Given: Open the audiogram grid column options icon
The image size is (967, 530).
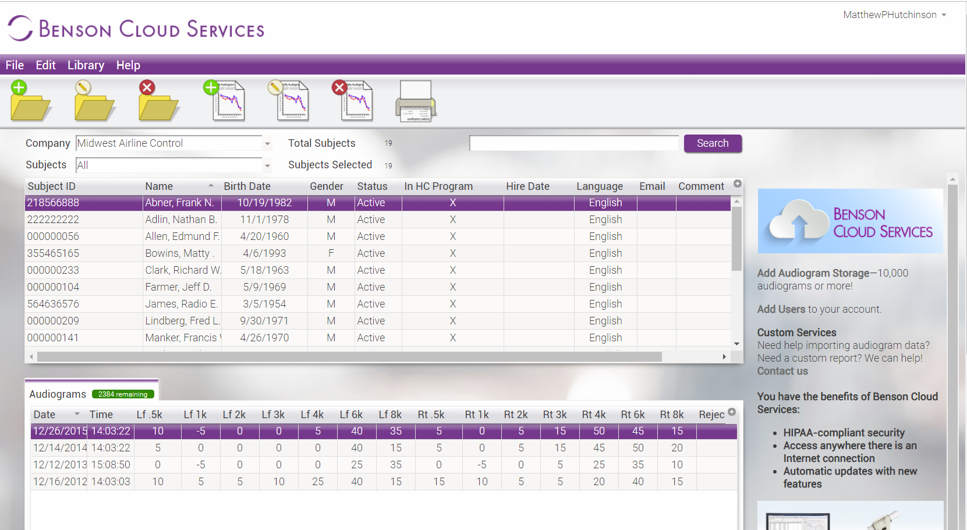Looking at the screenshot, I should (x=731, y=411).
